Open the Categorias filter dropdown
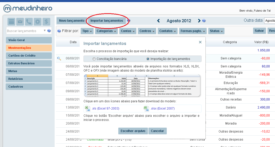The image size is (275, 147). 106,31
